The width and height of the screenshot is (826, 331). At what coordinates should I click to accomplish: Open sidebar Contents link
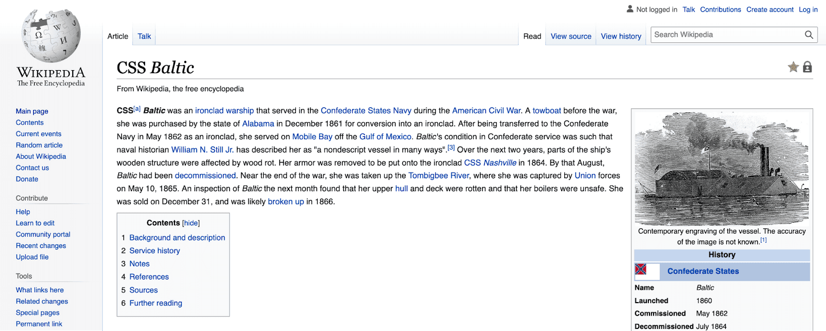[x=29, y=122]
